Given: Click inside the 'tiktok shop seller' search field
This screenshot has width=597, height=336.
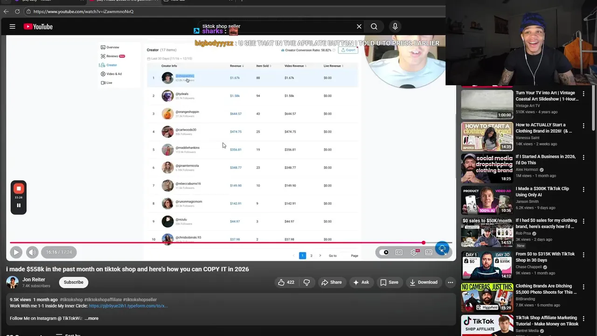Looking at the screenshot, I should point(275,27).
